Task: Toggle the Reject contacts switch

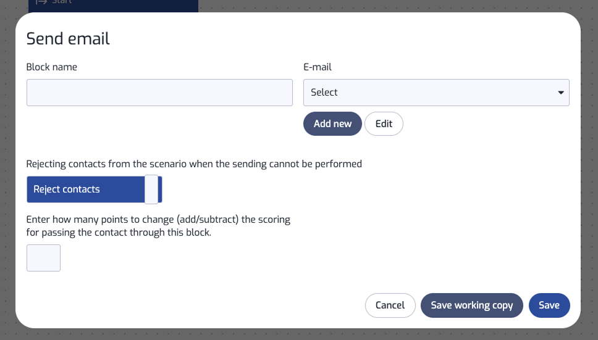Action: pyautogui.click(x=94, y=189)
